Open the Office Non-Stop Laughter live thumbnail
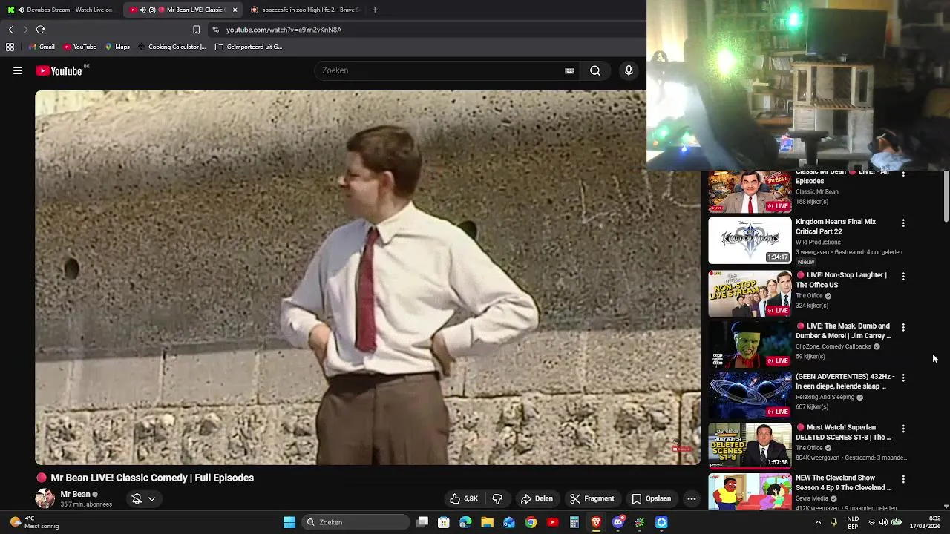This screenshot has width=950, height=534. [x=750, y=294]
